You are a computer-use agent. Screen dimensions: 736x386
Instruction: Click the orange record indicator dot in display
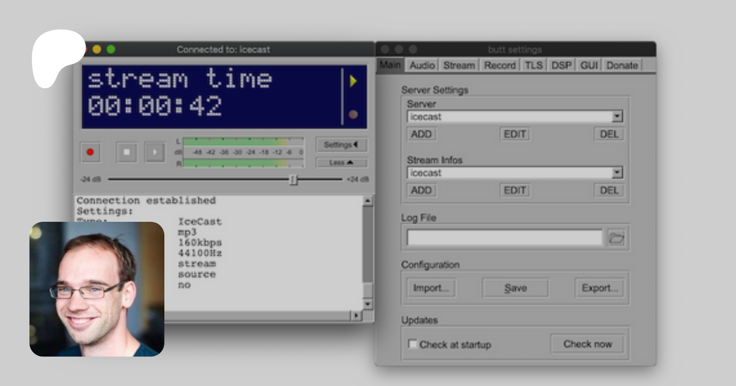(353, 115)
